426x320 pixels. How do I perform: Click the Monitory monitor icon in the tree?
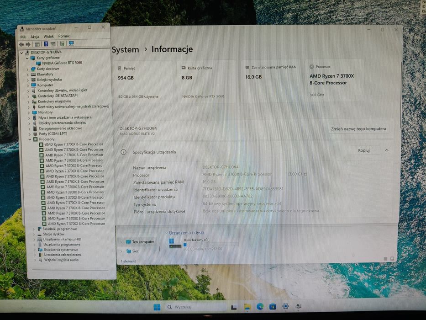pos(35,112)
